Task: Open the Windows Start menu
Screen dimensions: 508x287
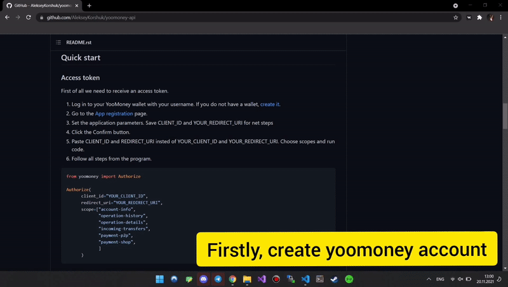Action: tap(160, 279)
